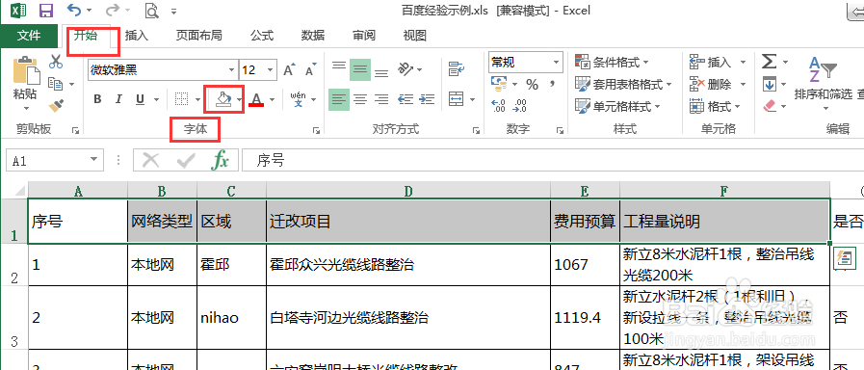Switch to the 插入 tab
Viewport: 864px width, 370px height.
tap(137, 36)
